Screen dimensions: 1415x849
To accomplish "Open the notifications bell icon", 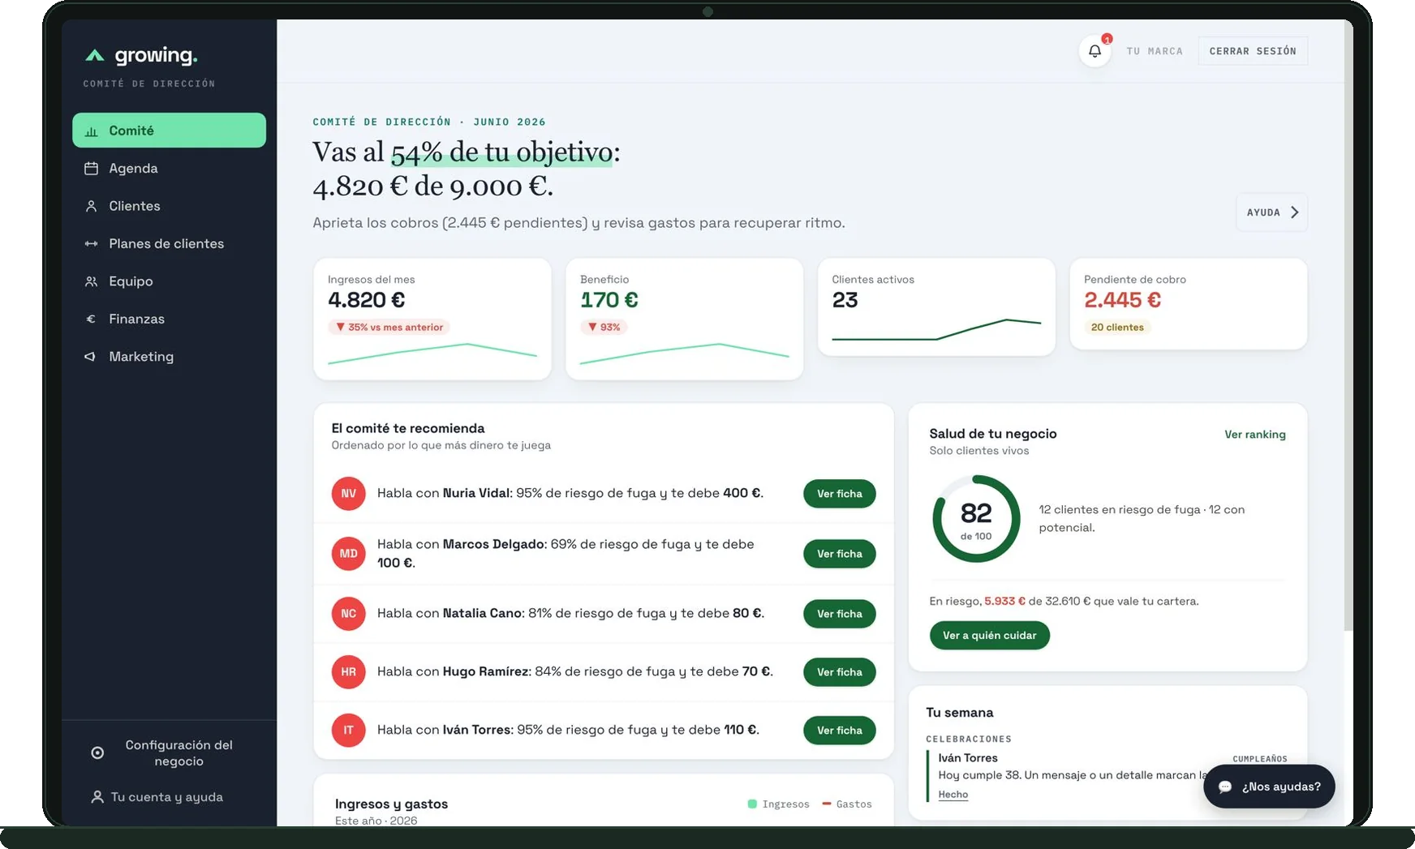I will 1095,51.
